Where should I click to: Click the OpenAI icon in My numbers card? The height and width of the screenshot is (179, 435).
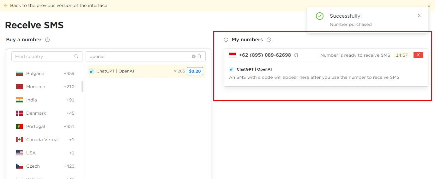[x=231, y=69]
